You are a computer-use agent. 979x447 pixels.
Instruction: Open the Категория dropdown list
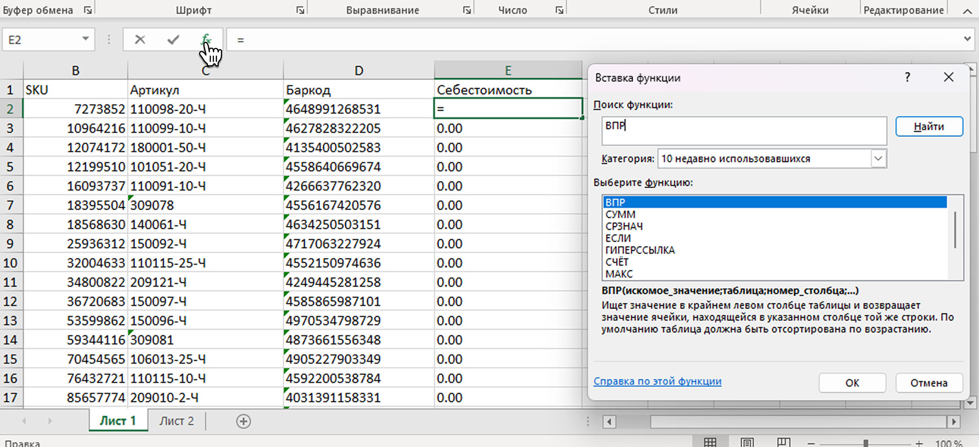pyautogui.click(x=878, y=159)
